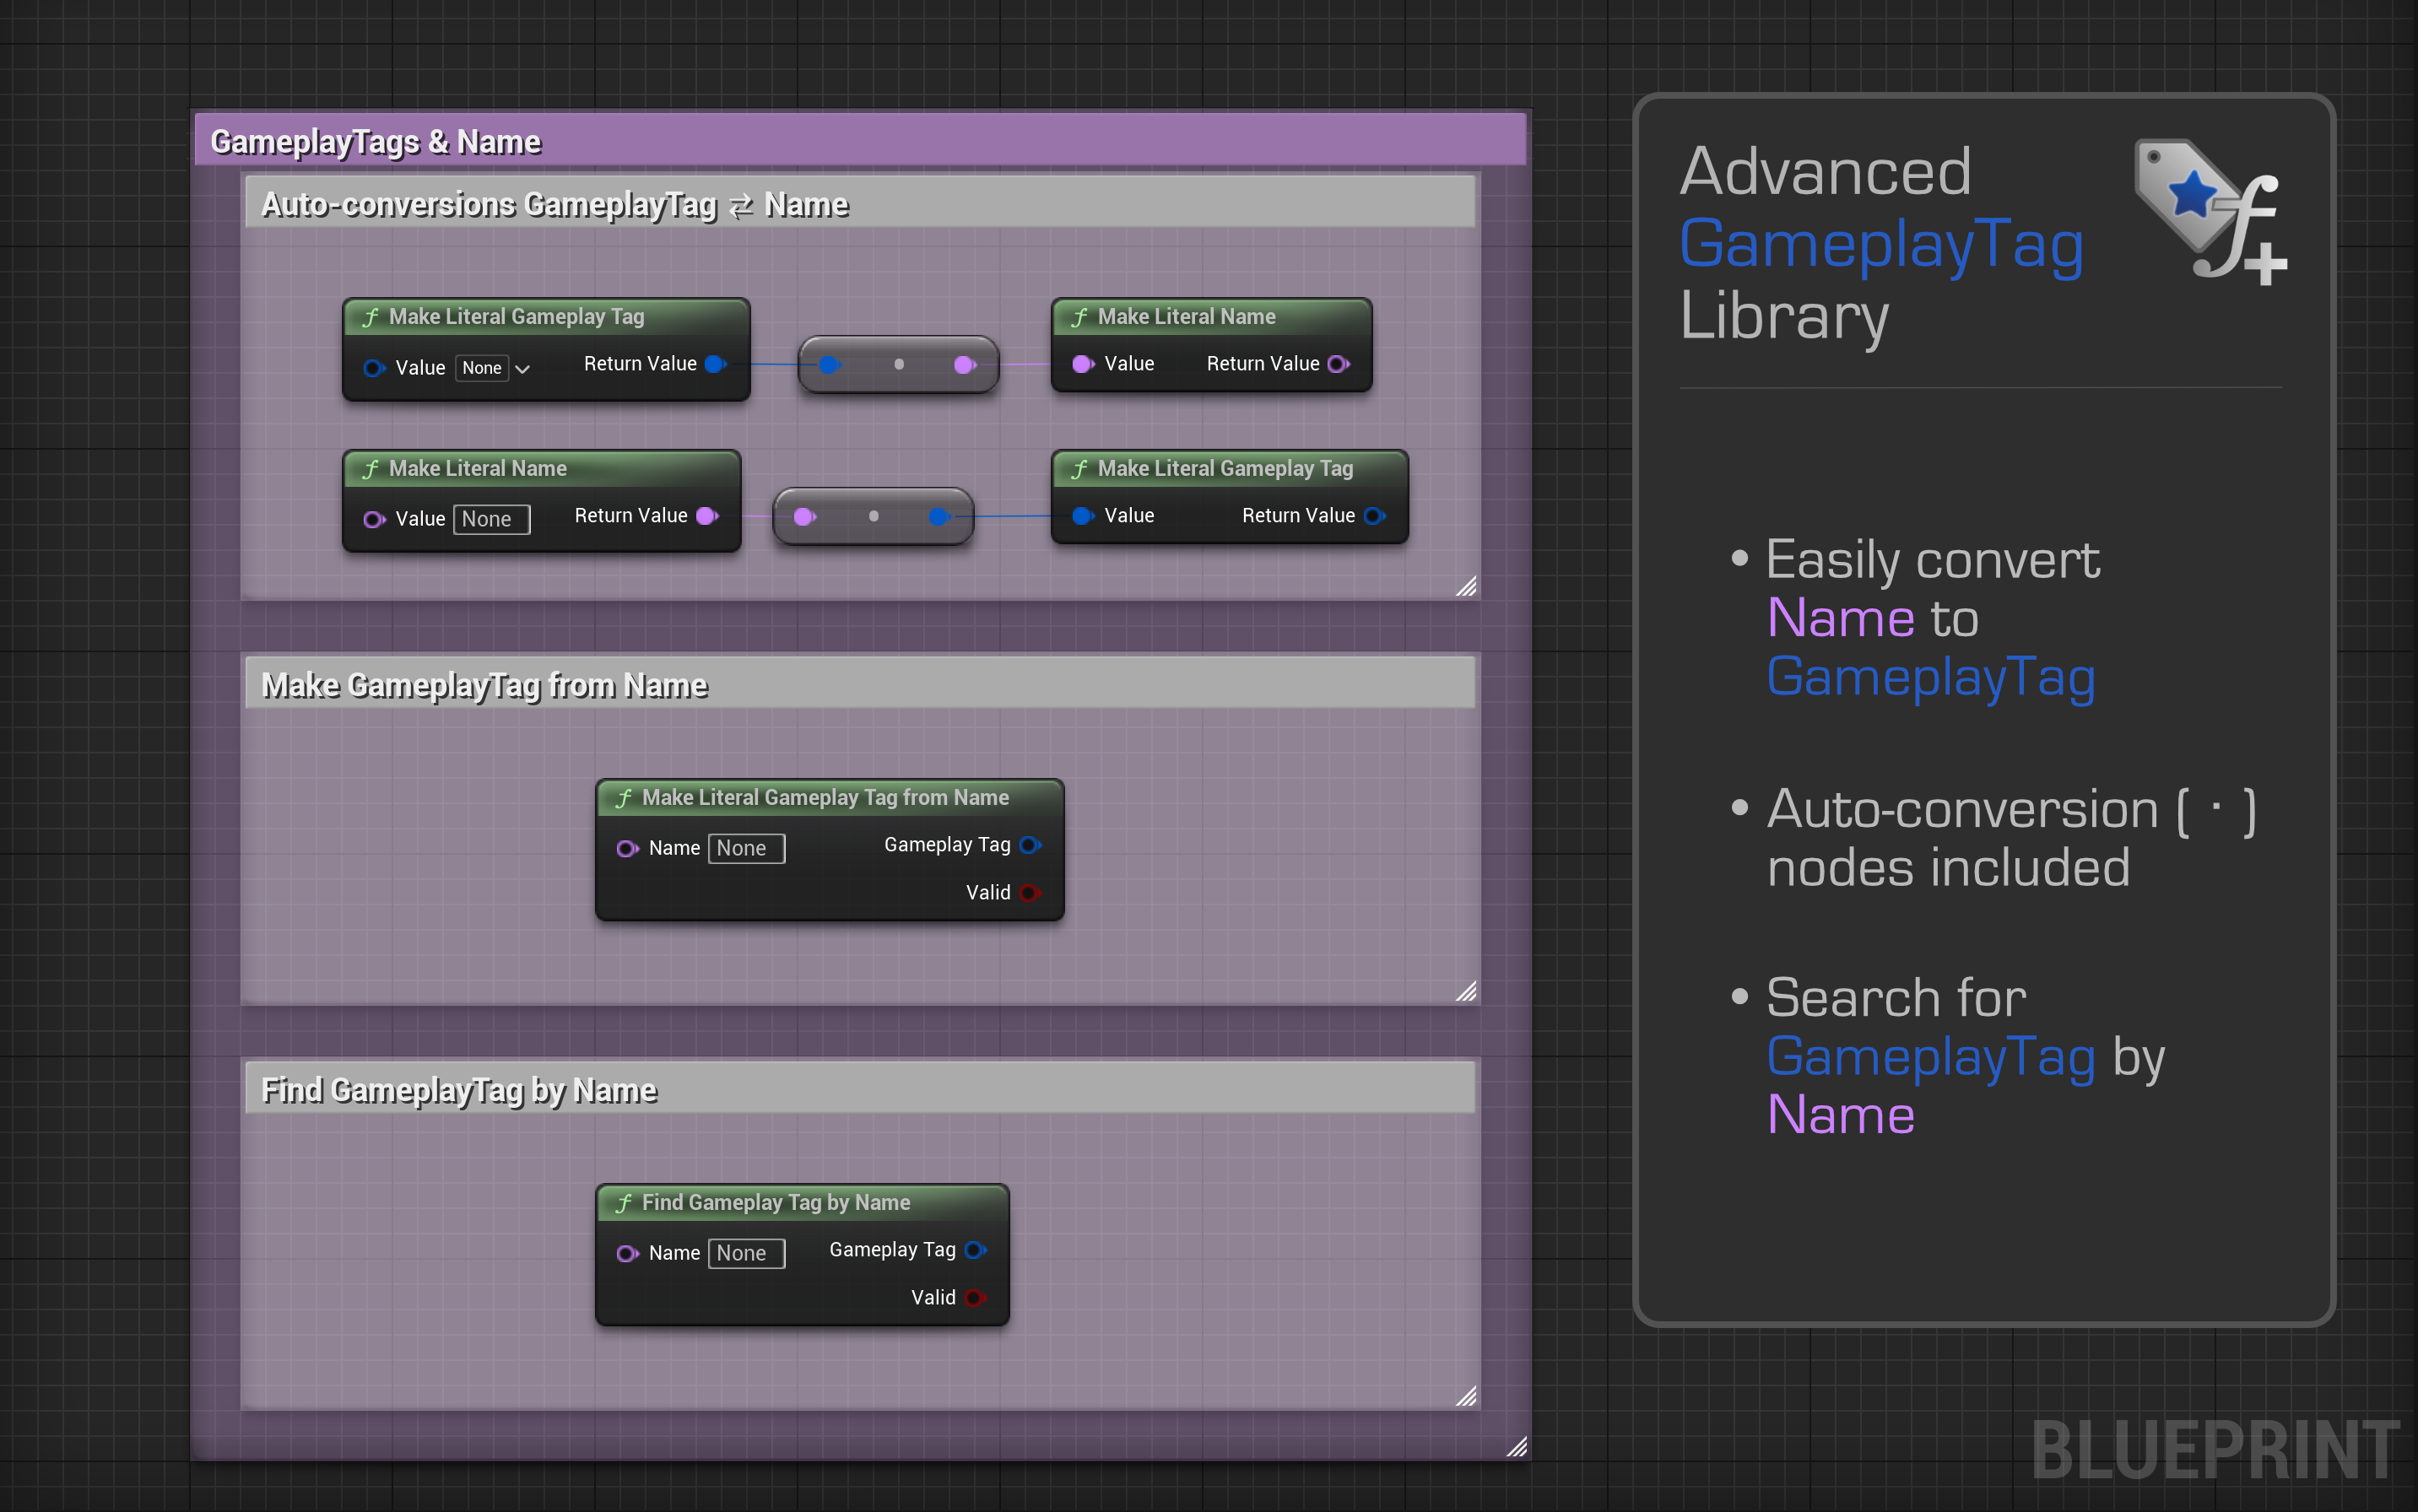Viewport: 2418px width, 1512px height.
Task: Click resize handle of Auto-conversions comment box
Action: (x=1466, y=587)
